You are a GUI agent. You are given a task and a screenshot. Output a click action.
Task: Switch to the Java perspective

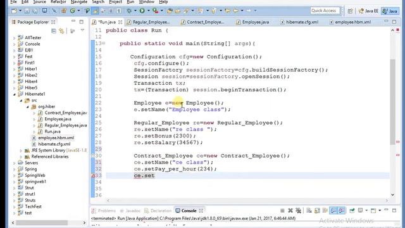(390, 11)
